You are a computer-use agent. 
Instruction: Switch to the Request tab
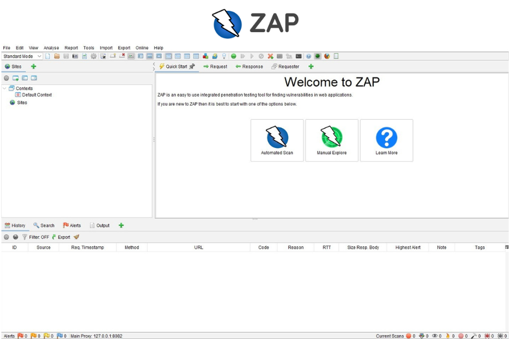pos(215,67)
